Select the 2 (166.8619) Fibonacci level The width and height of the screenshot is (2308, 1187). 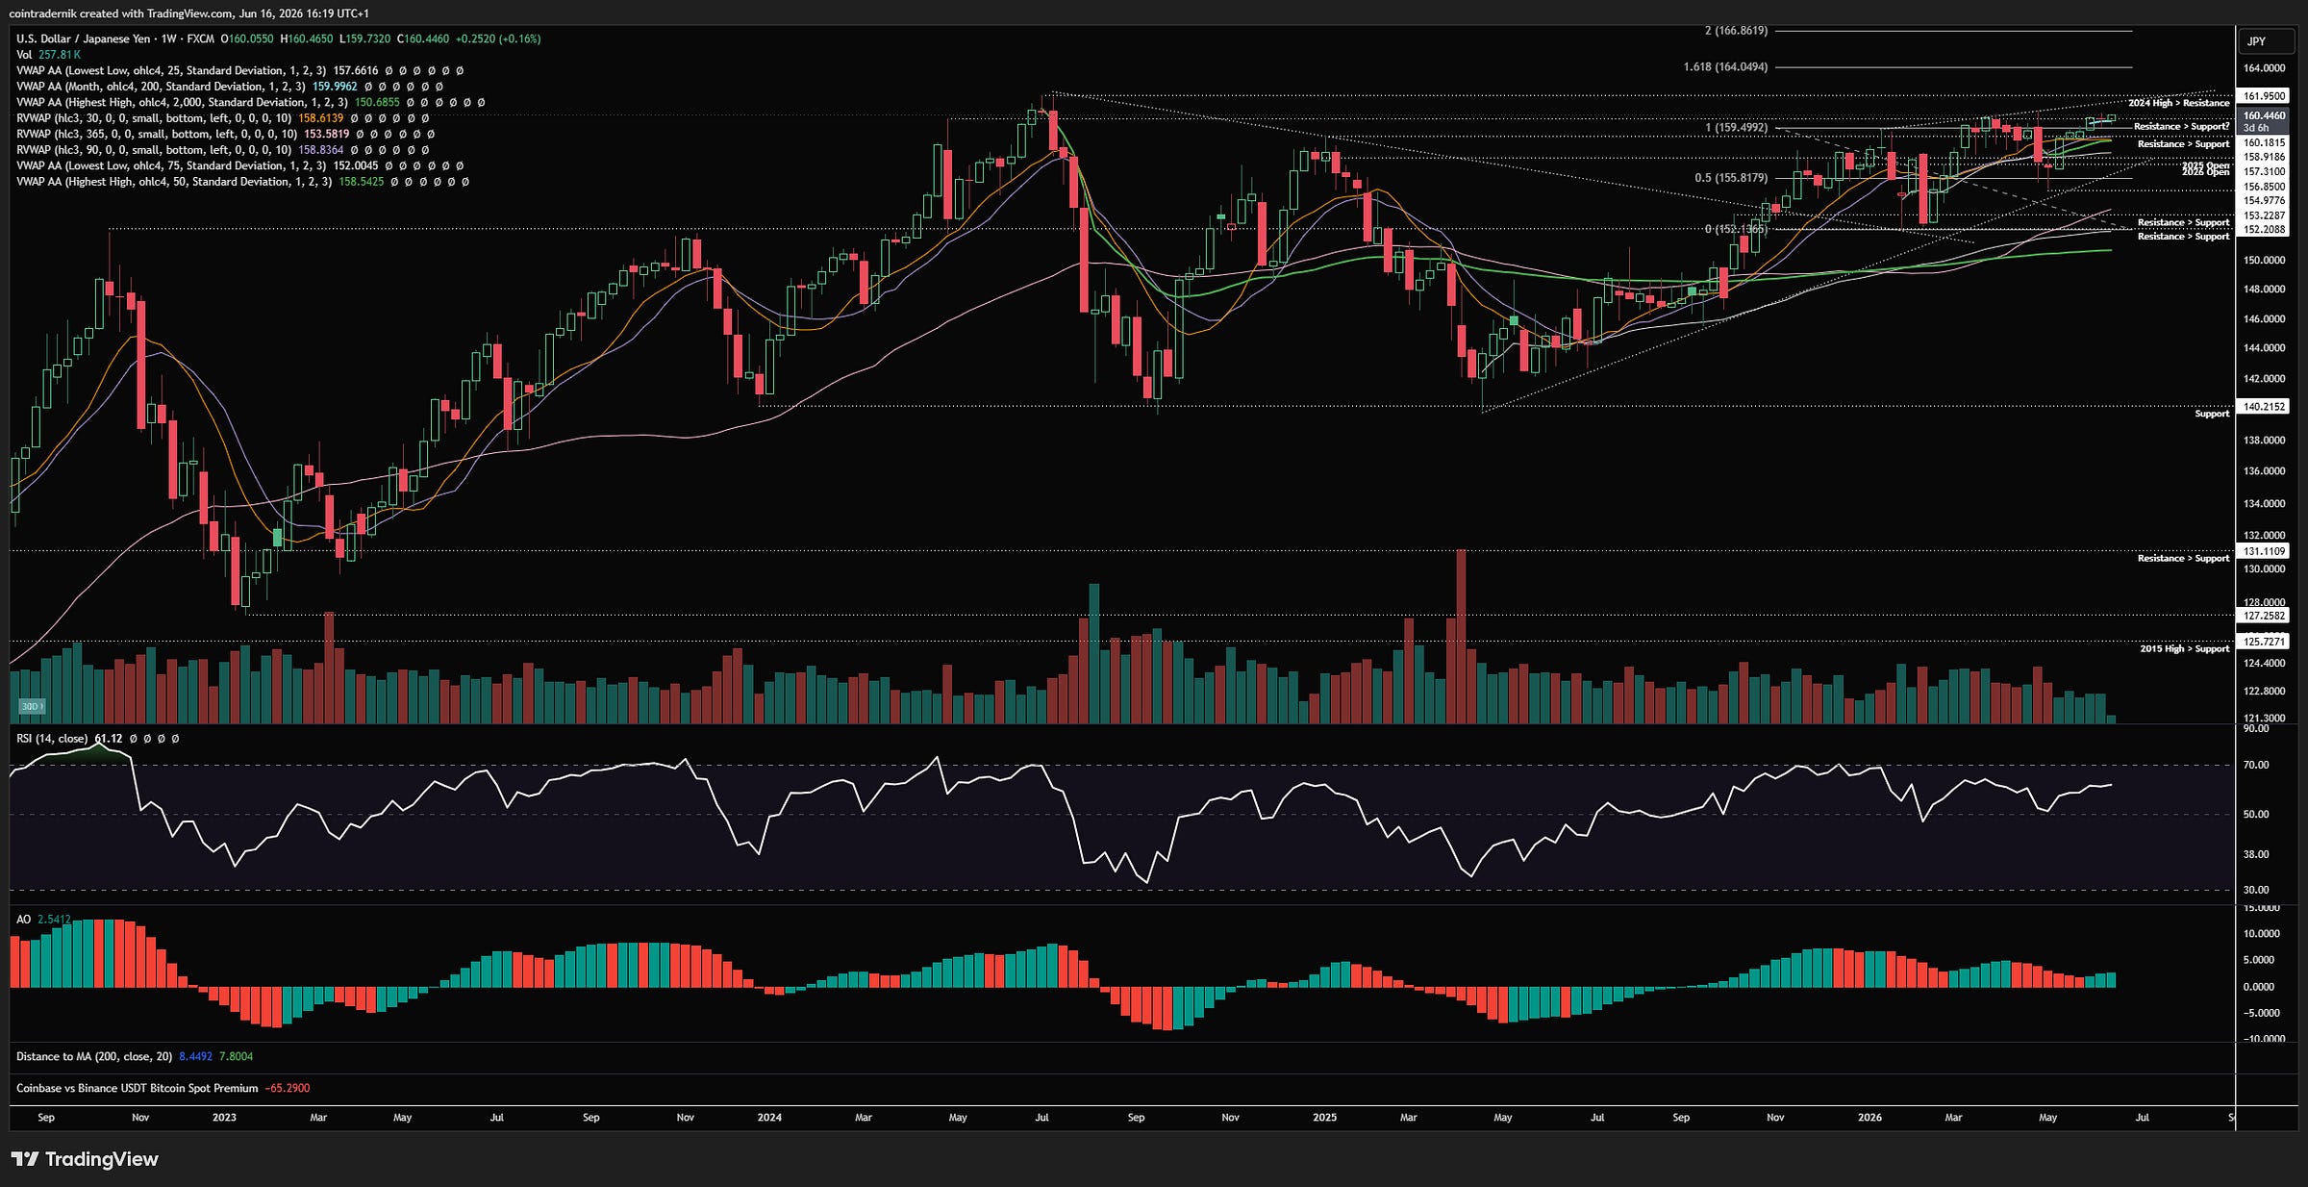tap(1736, 31)
